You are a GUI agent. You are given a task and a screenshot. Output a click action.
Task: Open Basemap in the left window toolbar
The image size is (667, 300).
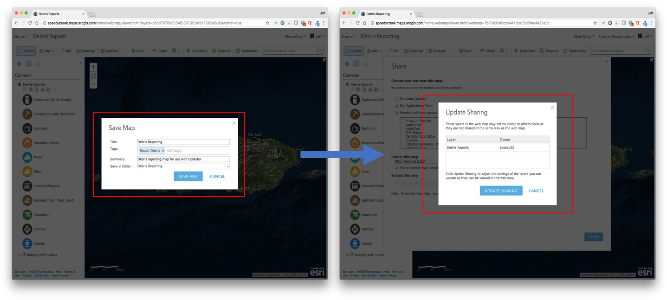coord(86,51)
